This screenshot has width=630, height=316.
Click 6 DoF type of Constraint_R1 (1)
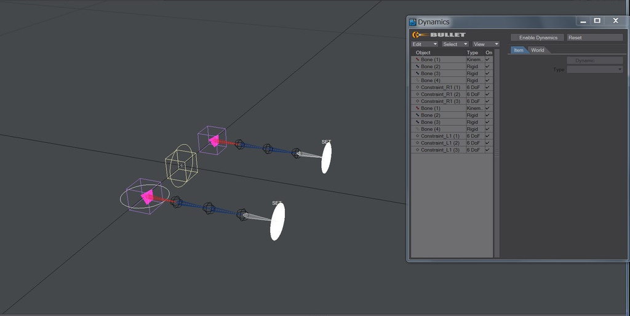tap(473, 87)
